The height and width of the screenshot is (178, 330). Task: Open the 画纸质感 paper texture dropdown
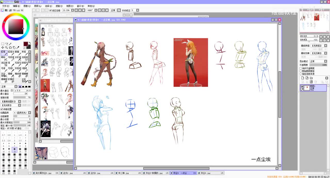[x=319, y=46]
